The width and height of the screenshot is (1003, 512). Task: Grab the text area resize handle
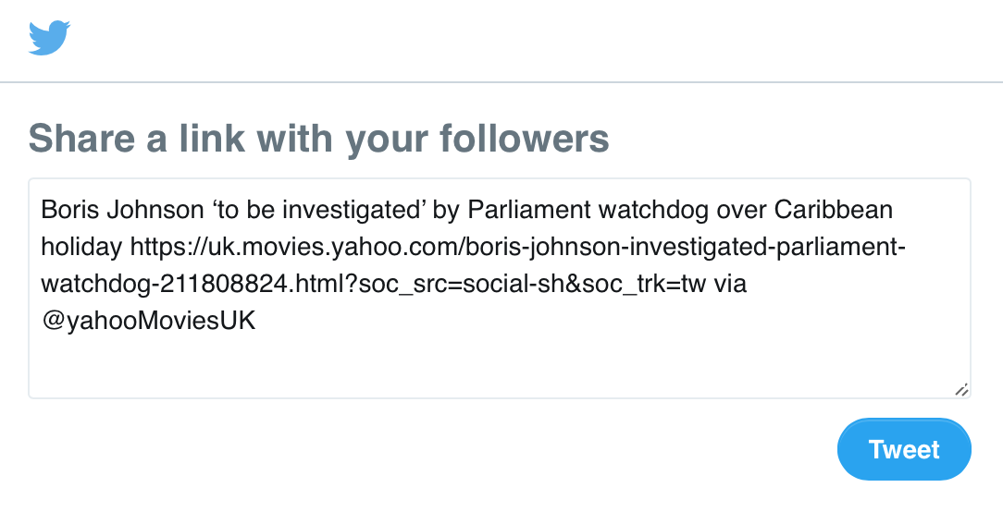[x=961, y=390]
